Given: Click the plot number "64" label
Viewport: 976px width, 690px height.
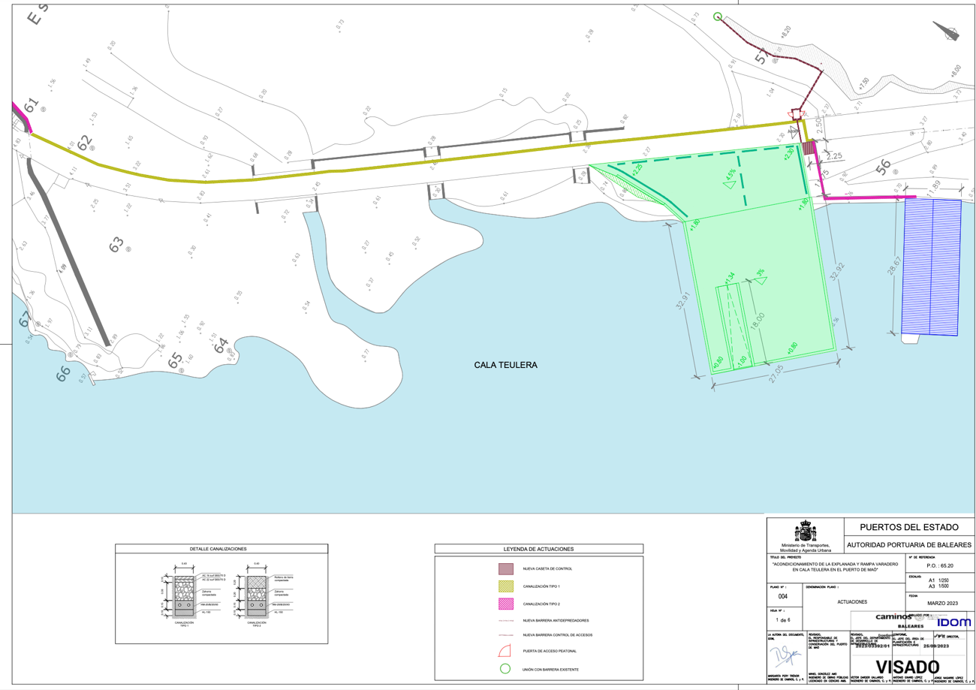Looking at the screenshot, I should click(x=221, y=347).
